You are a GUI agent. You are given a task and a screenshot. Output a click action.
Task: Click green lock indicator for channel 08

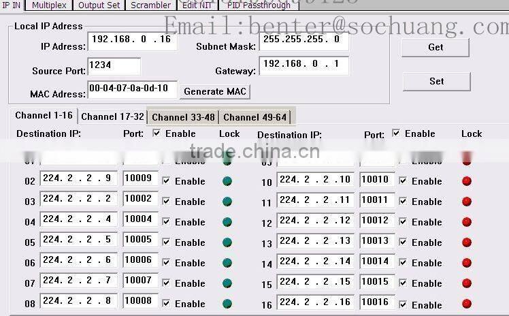click(x=227, y=304)
